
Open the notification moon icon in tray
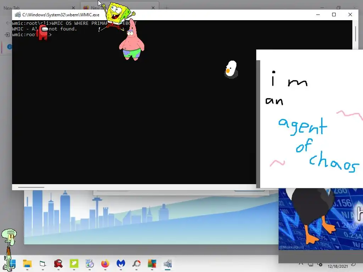point(353,264)
